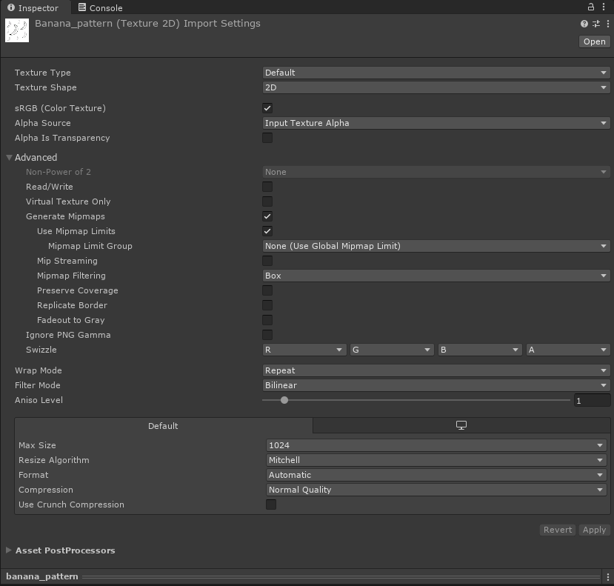Open the Texture Type dropdown
Screen dimensions: 614x586
click(436, 73)
